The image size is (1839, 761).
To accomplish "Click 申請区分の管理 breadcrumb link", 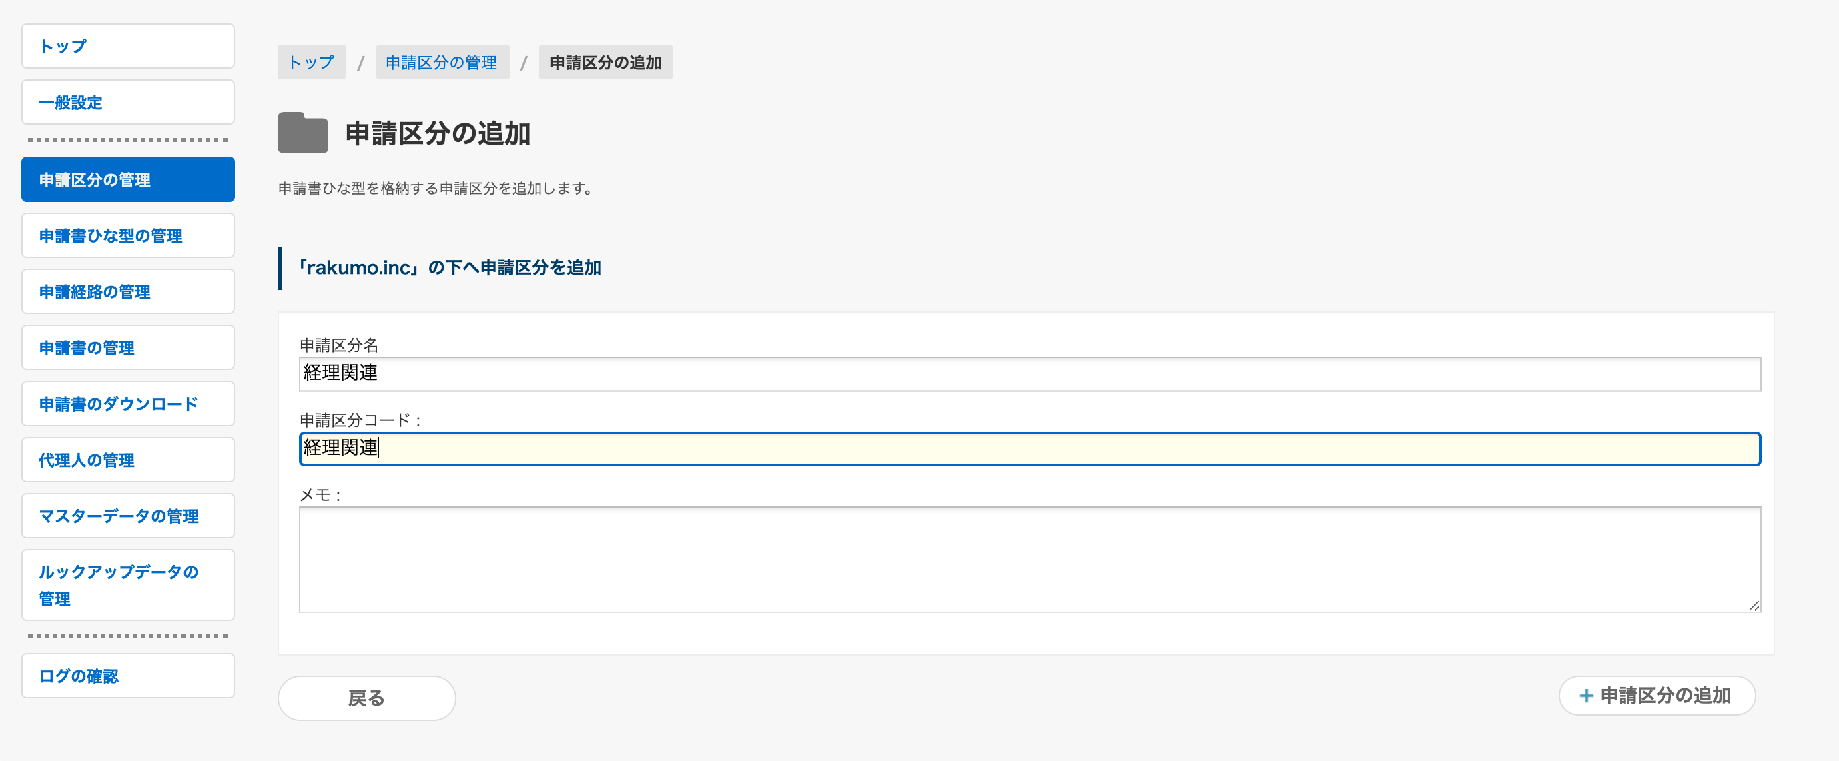I will [442, 63].
